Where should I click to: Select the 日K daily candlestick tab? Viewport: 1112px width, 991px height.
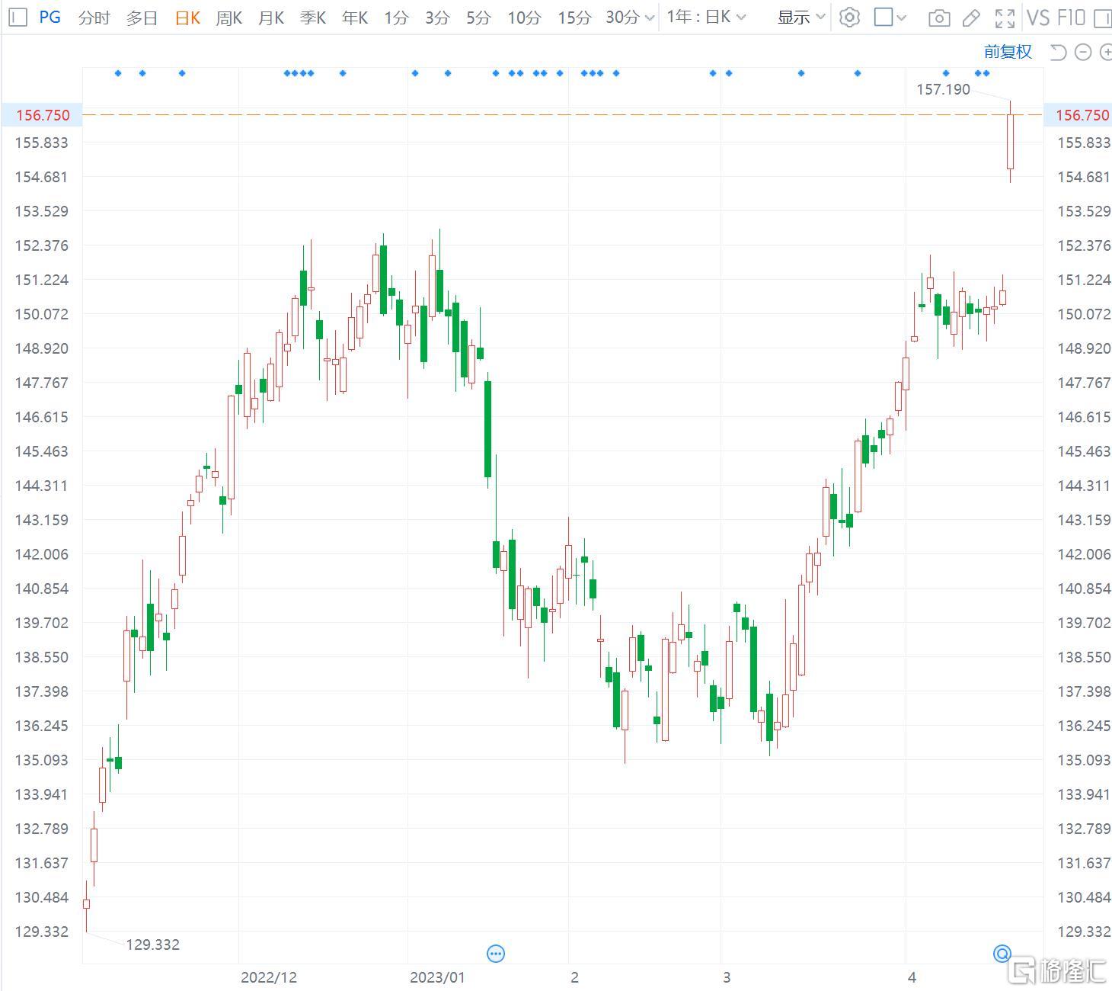187,18
